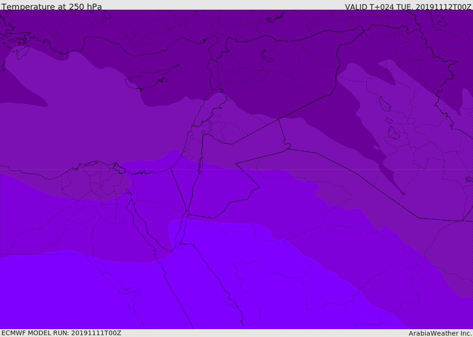This screenshot has height=337, width=473.
Task: Click the VALID T+024 timestamp text
Action: click(408, 7)
